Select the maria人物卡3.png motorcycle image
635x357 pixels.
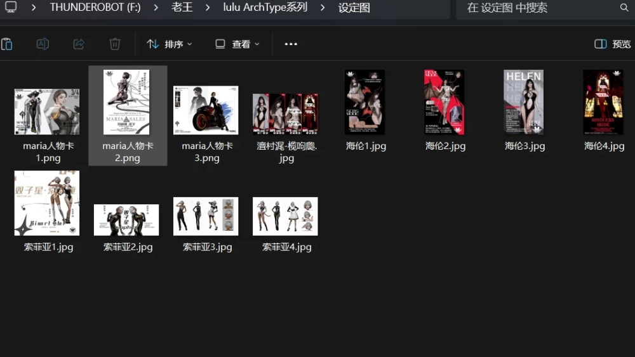tap(206, 110)
